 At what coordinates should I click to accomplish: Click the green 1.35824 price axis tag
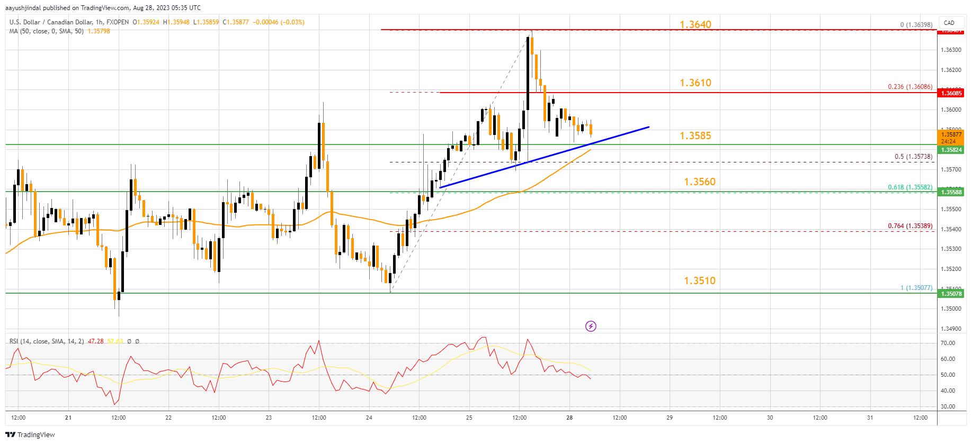point(951,150)
